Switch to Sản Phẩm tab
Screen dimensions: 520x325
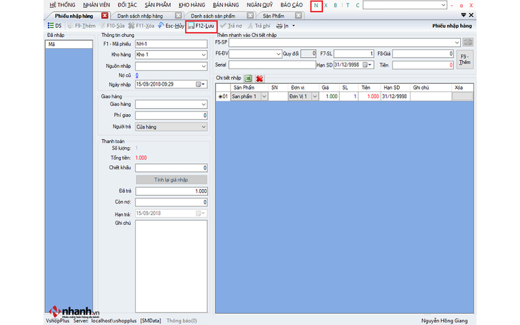coord(274,16)
